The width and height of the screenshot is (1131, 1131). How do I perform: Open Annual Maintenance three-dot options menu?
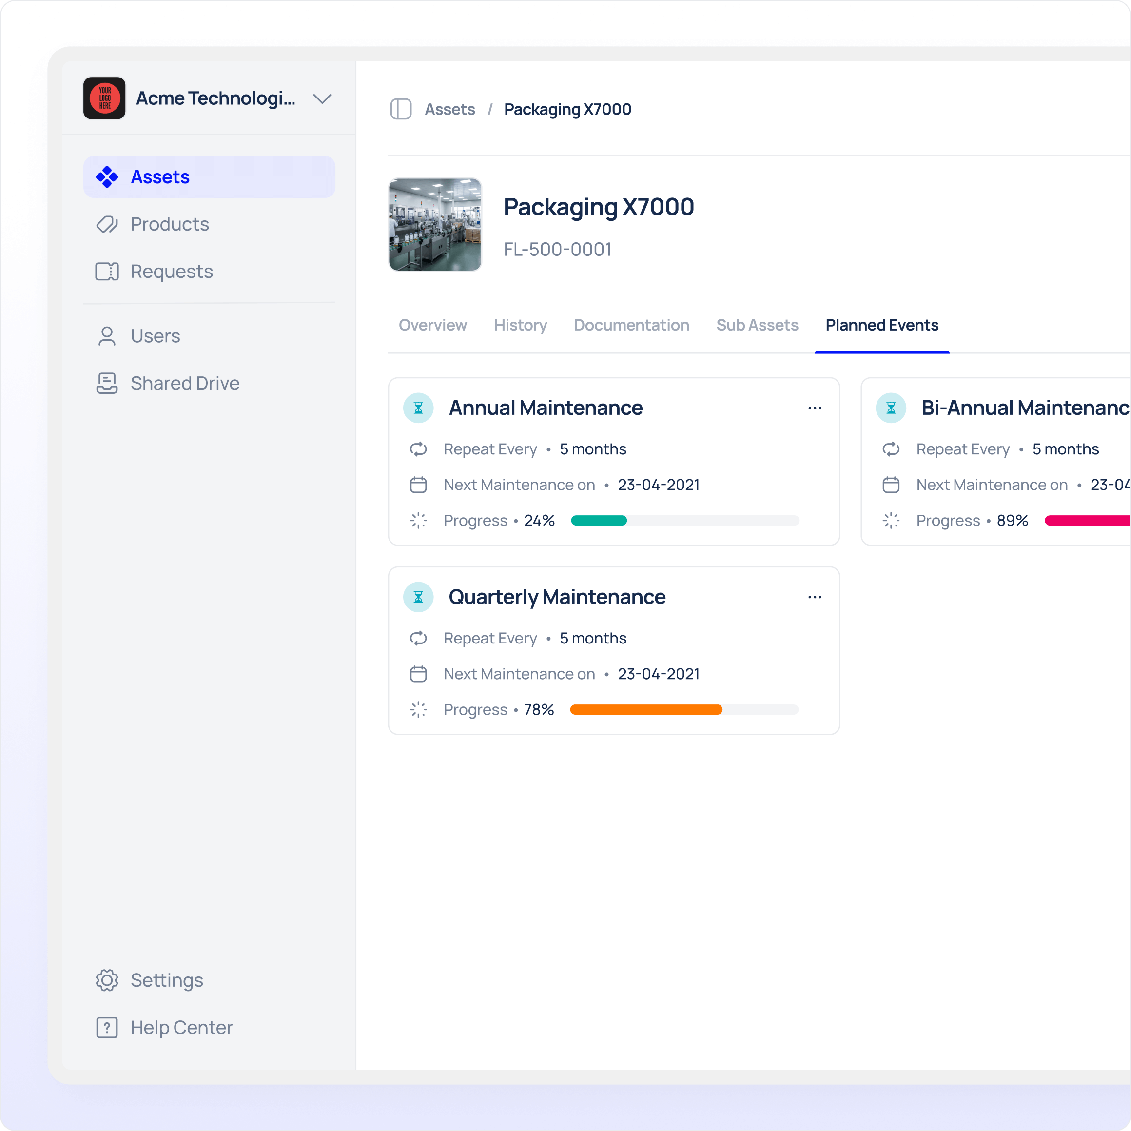point(814,408)
